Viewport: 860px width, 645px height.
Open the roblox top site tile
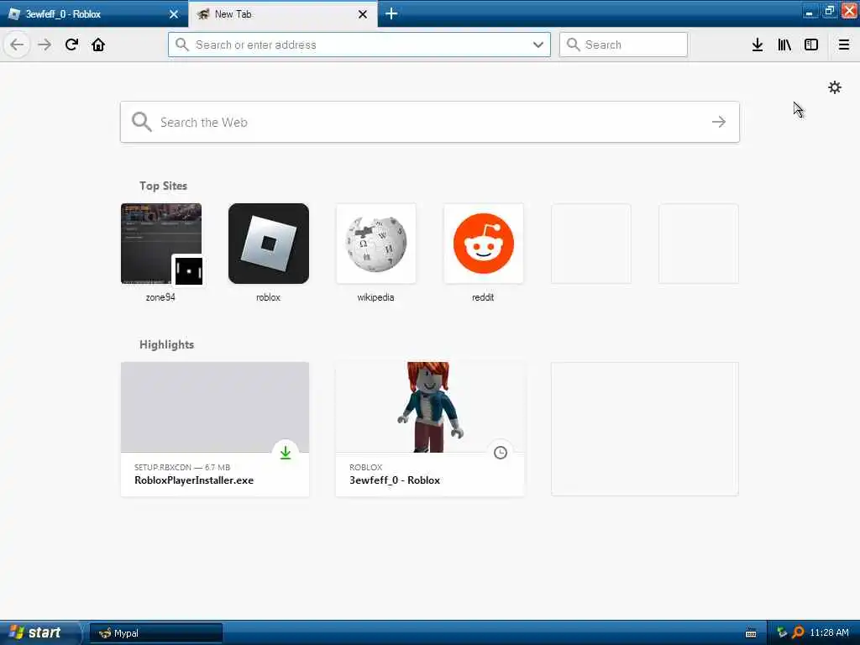click(268, 244)
